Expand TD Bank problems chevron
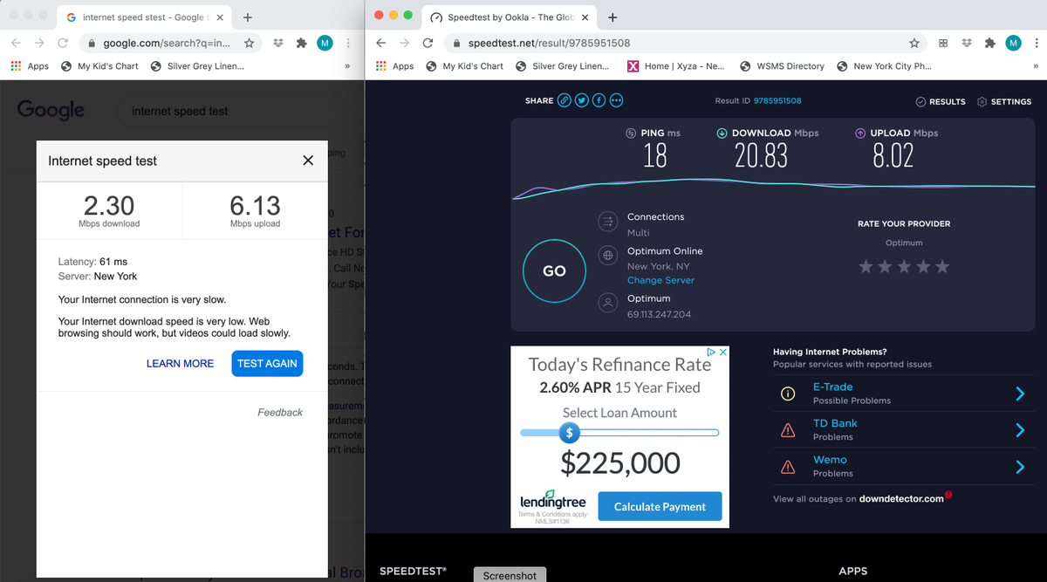 click(1020, 430)
